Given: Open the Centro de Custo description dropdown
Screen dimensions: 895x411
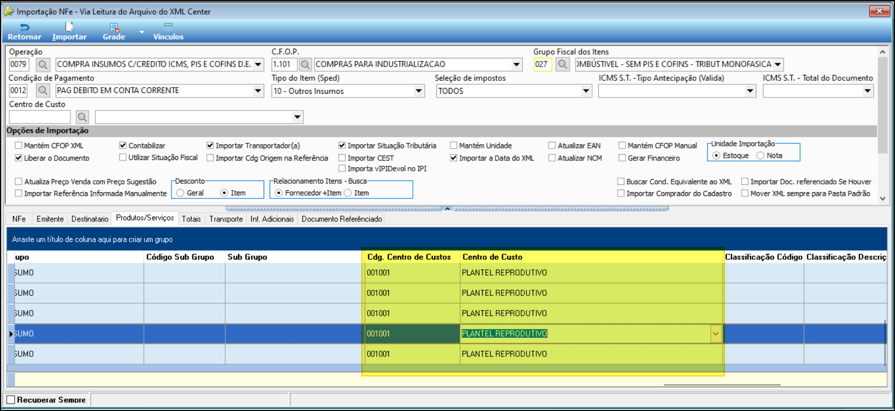Looking at the screenshot, I should coord(297,117).
